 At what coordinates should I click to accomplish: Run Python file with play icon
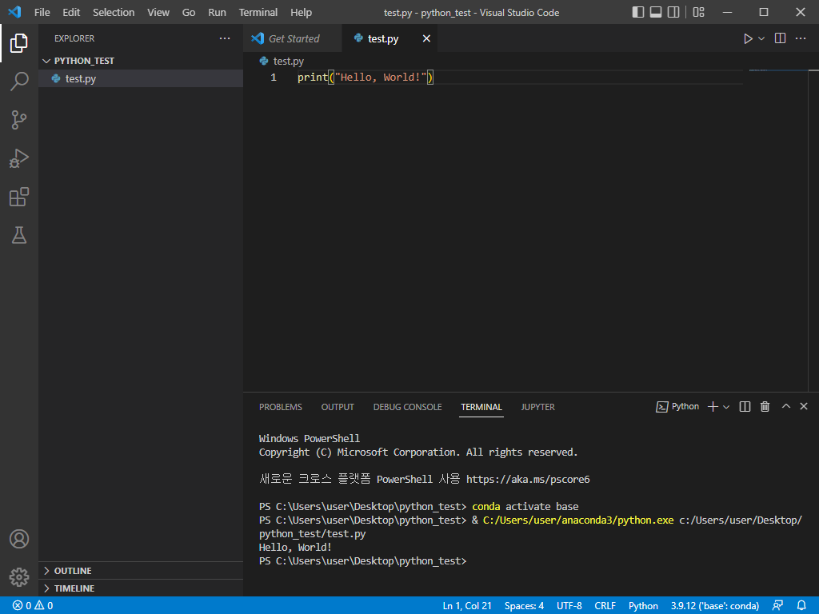pyautogui.click(x=748, y=38)
